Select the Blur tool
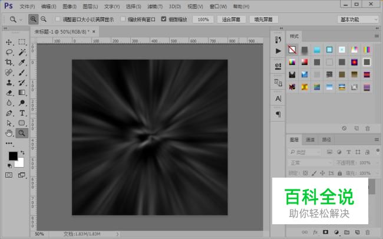 click(9, 103)
